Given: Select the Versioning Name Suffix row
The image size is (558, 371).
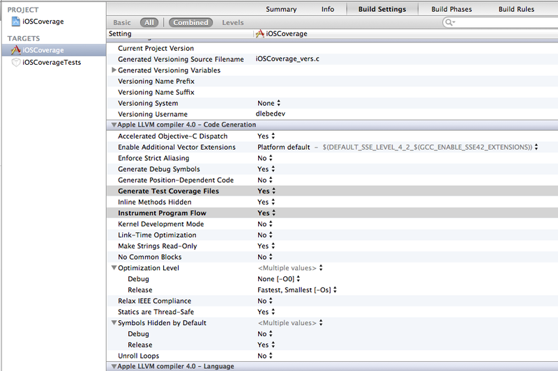Looking at the screenshot, I should (332, 93).
